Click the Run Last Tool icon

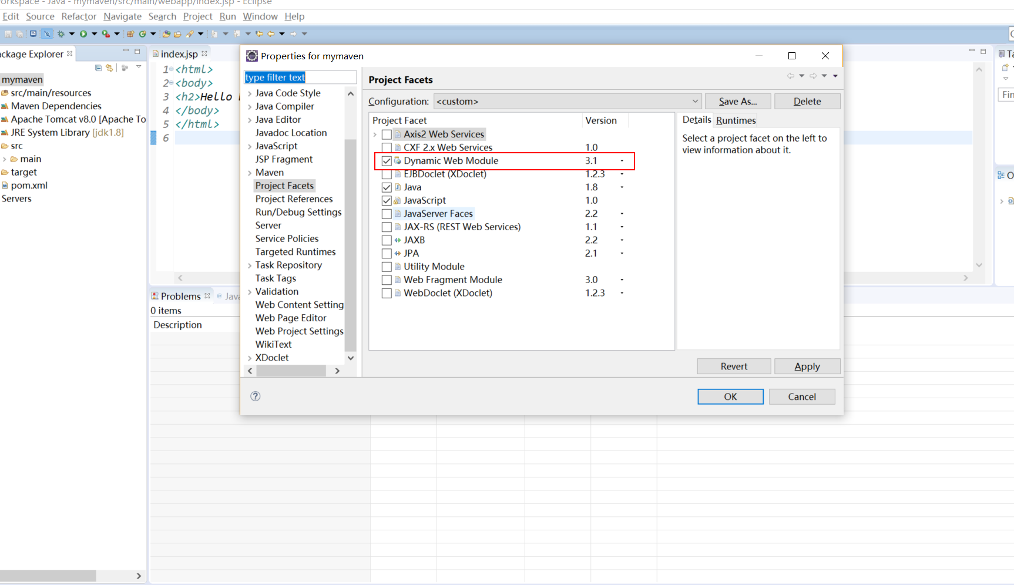click(106, 33)
